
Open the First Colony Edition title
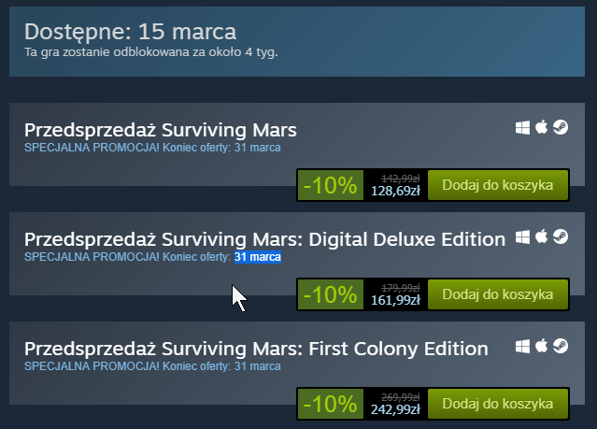coord(256,349)
